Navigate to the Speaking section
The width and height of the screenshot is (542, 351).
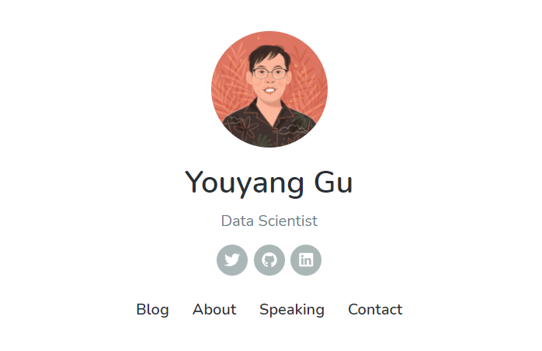[292, 310]
